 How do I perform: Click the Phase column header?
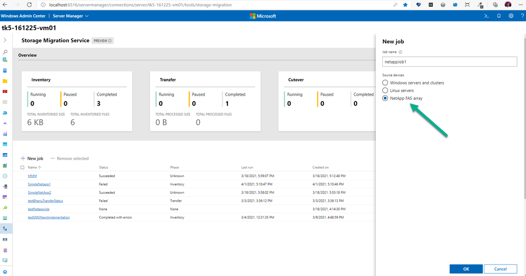pos(174,168)
